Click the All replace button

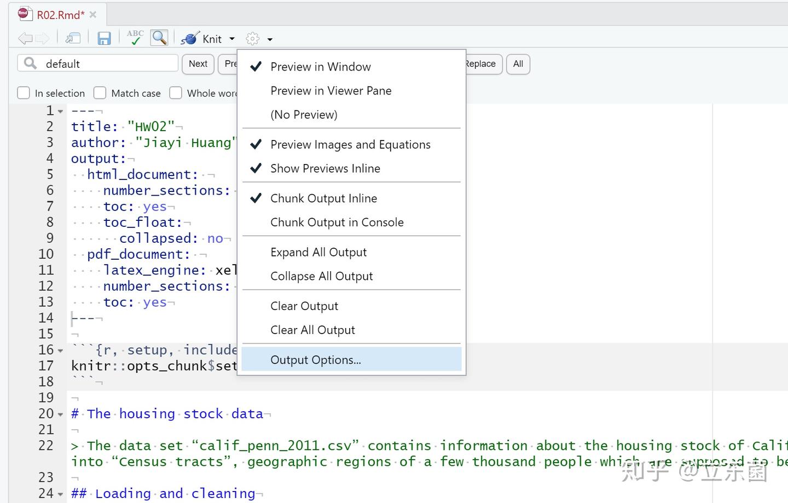[x=518, y=64]
